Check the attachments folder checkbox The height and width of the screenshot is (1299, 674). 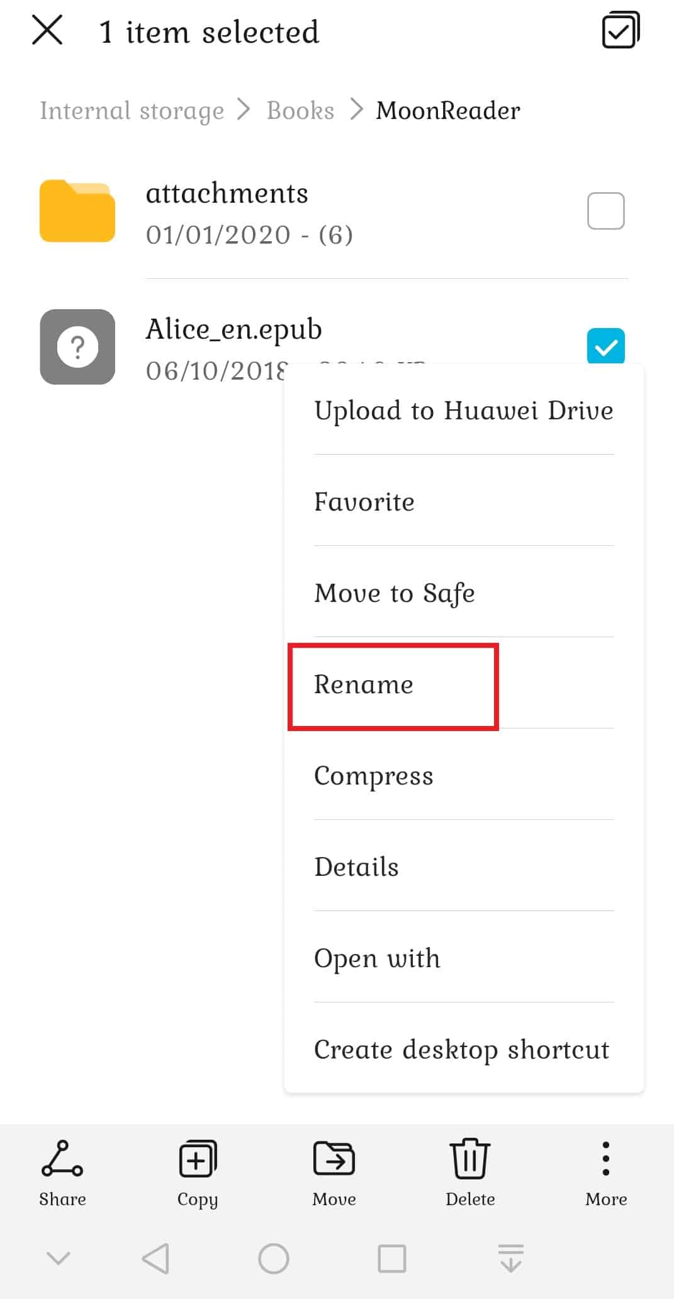pos(605,211)
